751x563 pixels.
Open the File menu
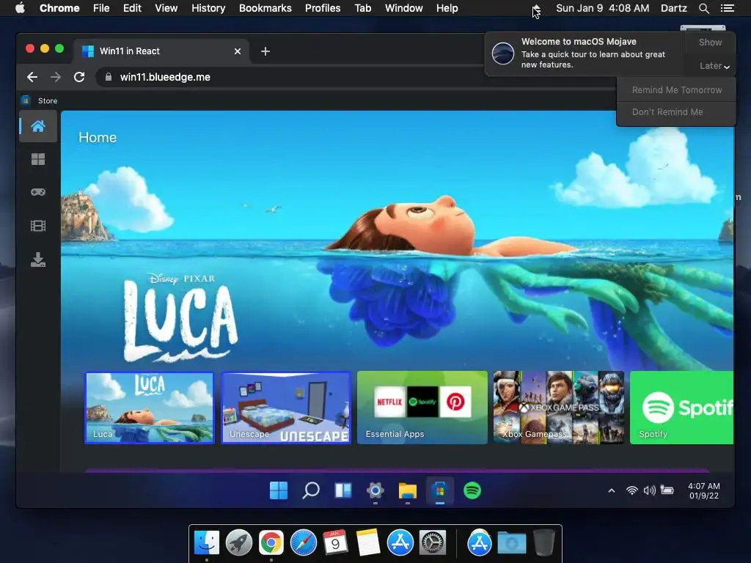pos(101,8)
